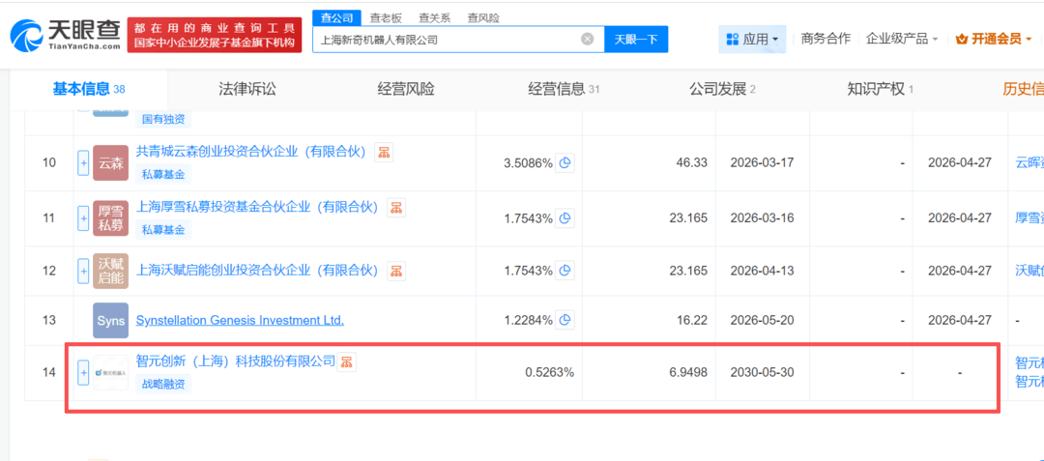The image size is (1044, 461).
Task: Select the 法律诉讼 tab
Action: click(x=247, y=89)
